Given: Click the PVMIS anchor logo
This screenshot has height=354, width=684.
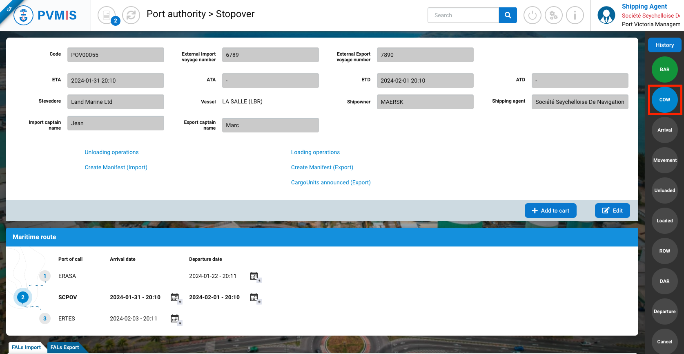Looking at the screenshot, I should pos(24,16).
